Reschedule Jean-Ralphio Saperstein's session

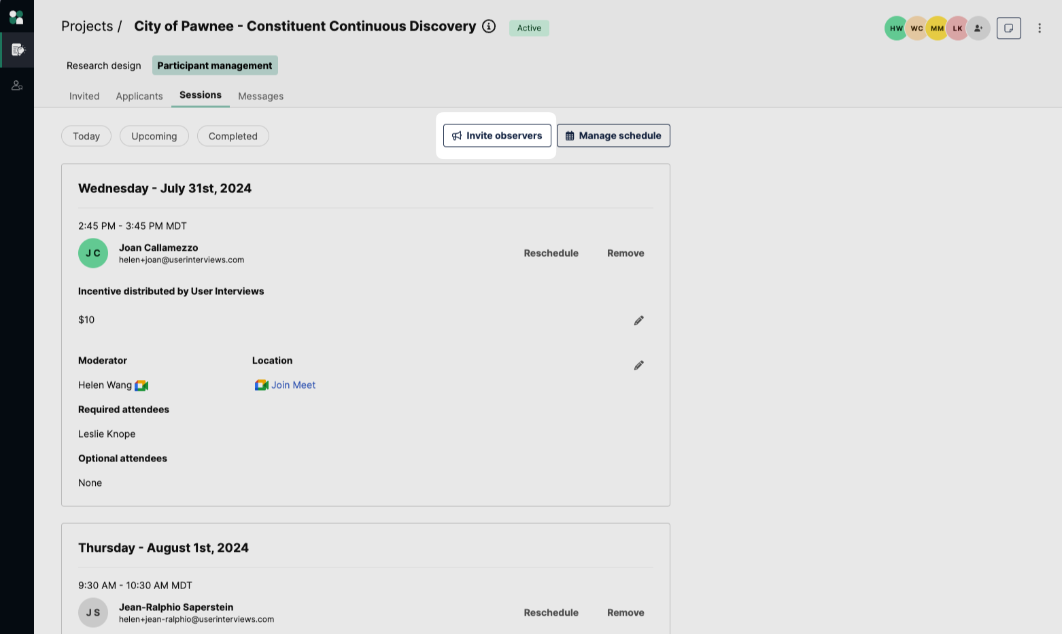(551, 612)
